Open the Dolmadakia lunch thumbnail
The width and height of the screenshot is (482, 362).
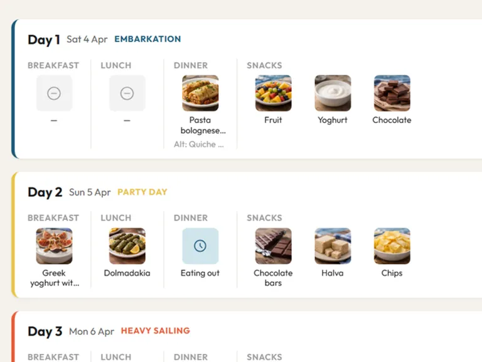click(127, 246)
